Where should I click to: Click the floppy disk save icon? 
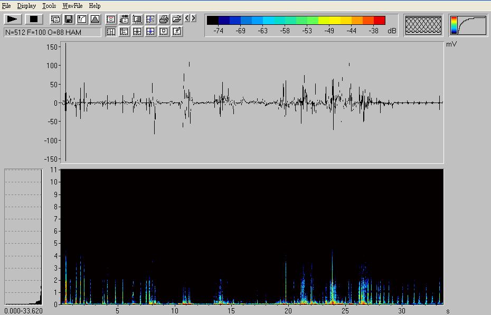click(x=69, y=20)
